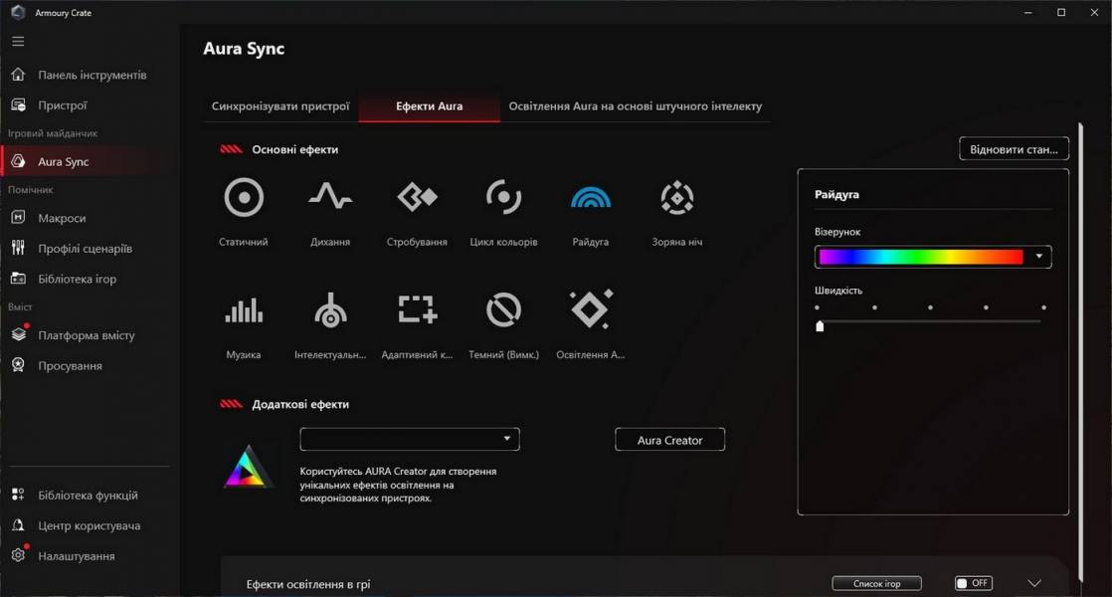Click the AURA Creator prism logo

click(x=248, y=467)
